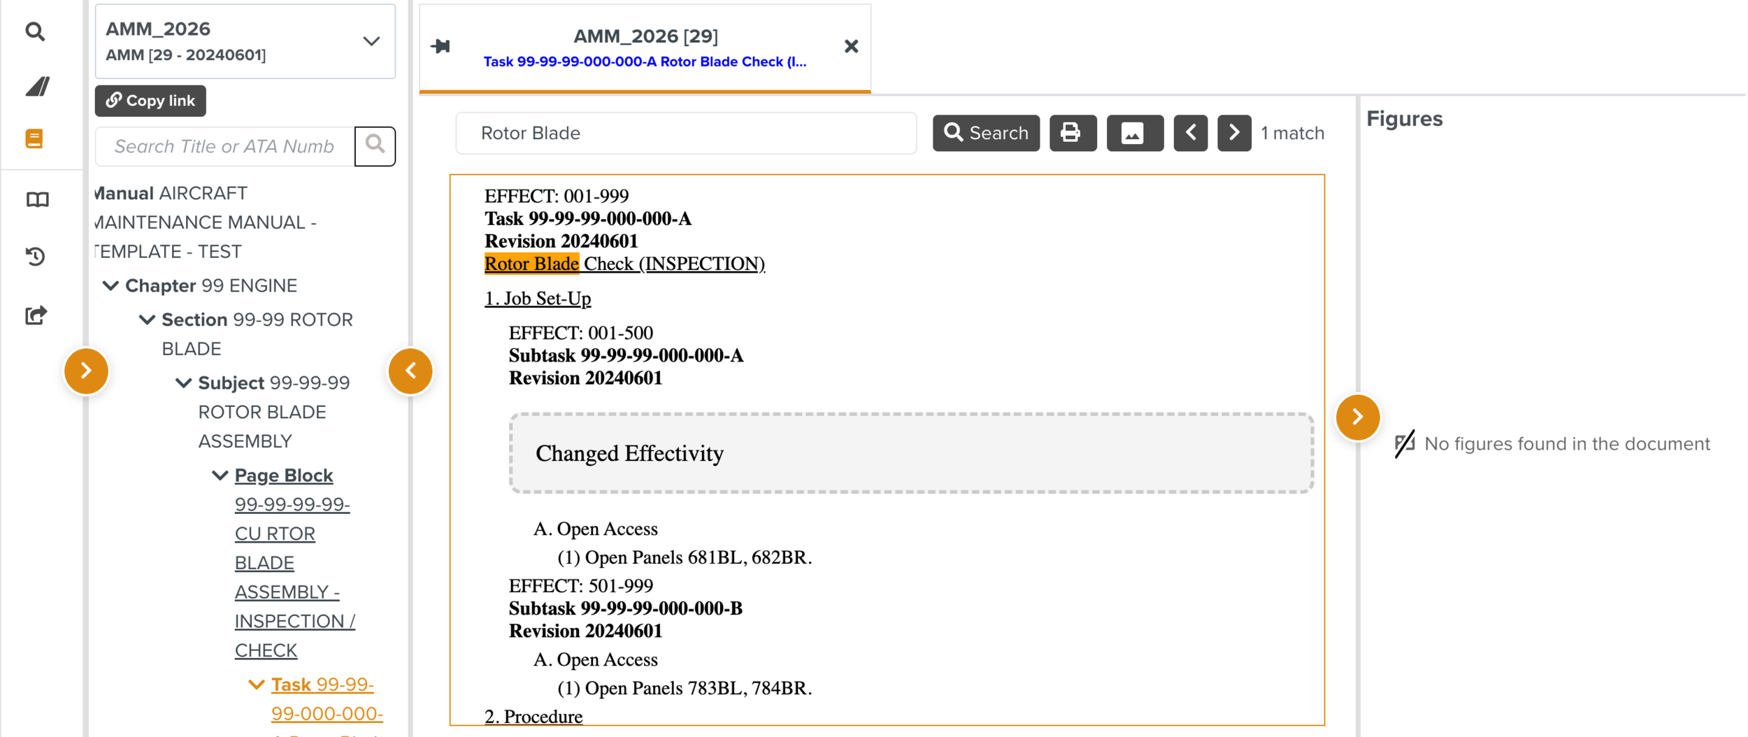Collapse Chapter 99 ENGINE tree node
This screenshot has height=737, width=1748.
[110, 285]
